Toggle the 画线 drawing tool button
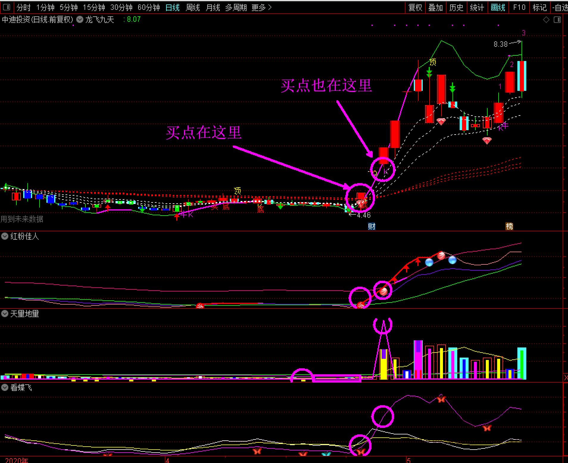Screen dimensions: 568x463 click(x=498, y=7)
